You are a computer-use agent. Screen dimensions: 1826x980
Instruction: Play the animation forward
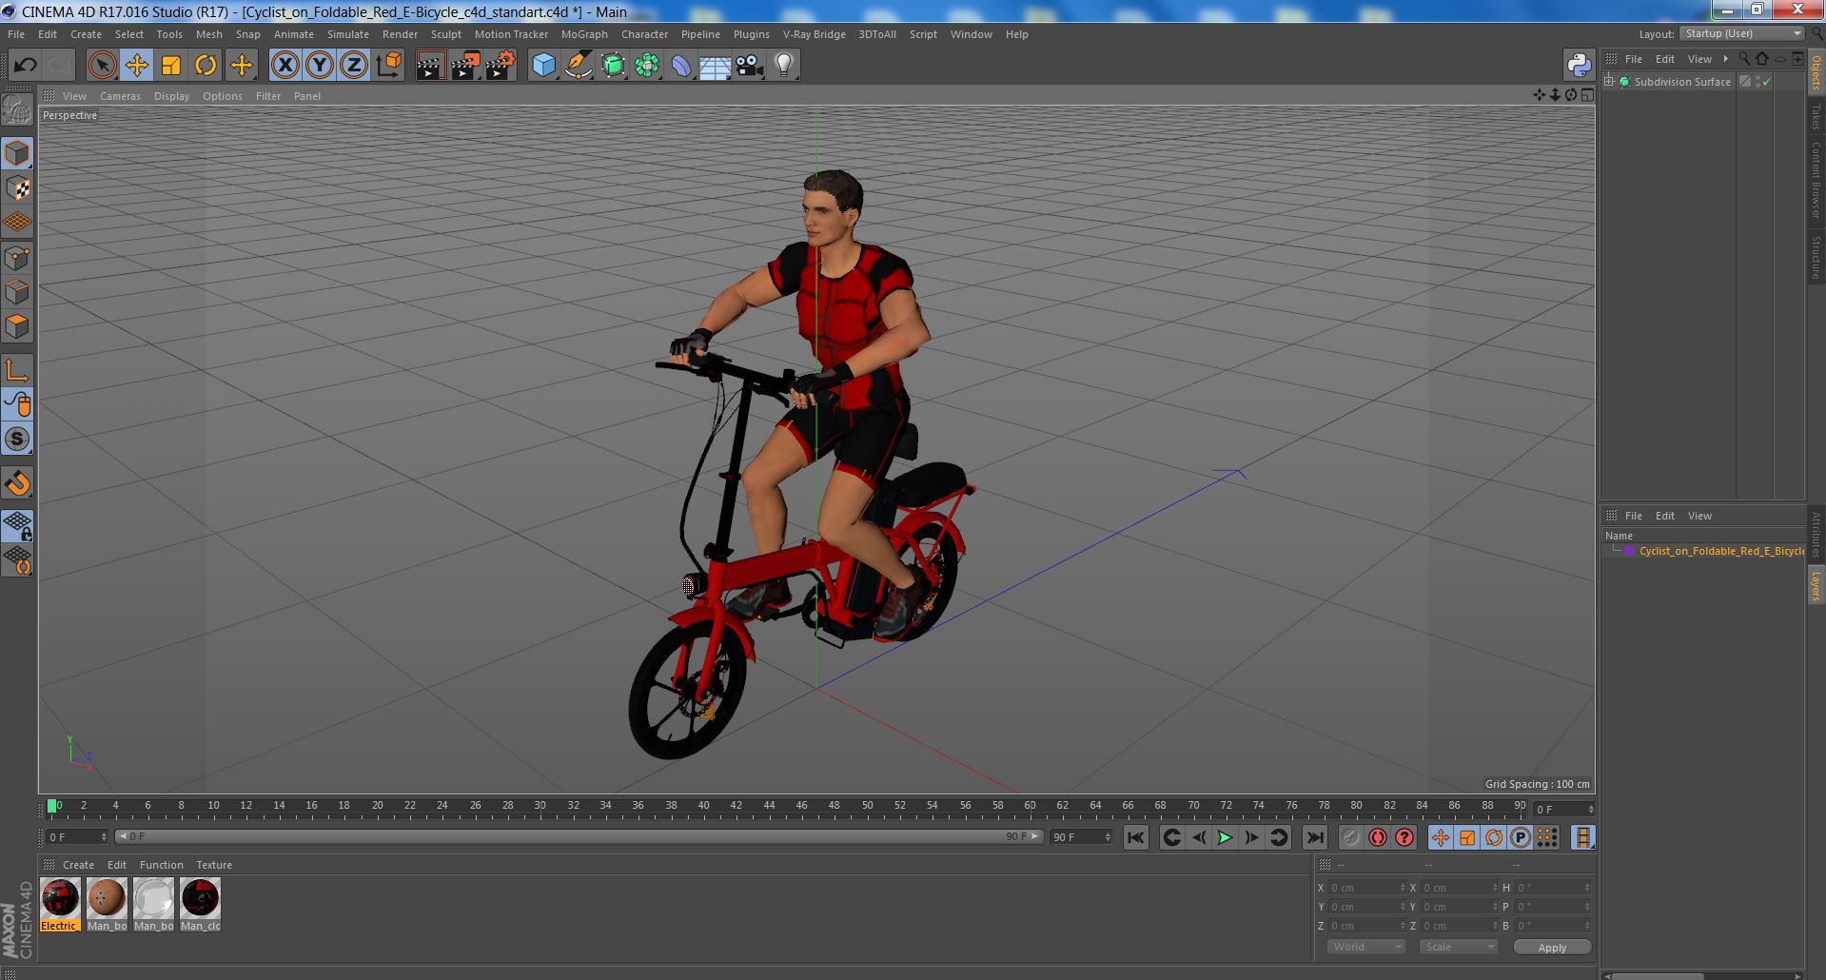[1225, 837]
